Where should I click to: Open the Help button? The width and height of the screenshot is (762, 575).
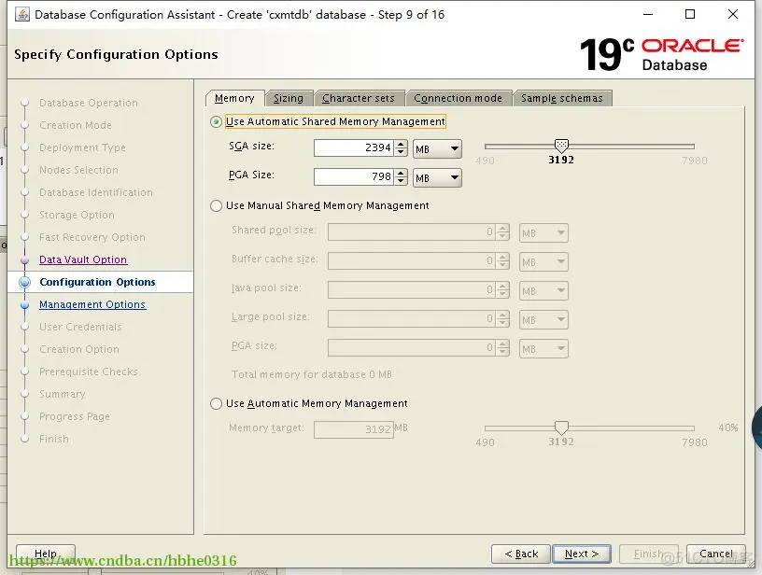[x=46, y=554]
